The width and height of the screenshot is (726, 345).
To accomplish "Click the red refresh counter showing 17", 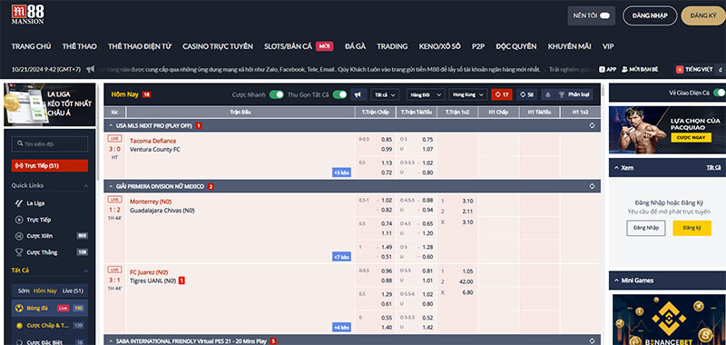I will tap(502, 94).
